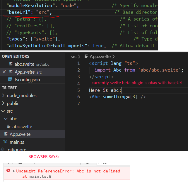Click file icon beside App.svelte in tree

click(x=6, y=134)
